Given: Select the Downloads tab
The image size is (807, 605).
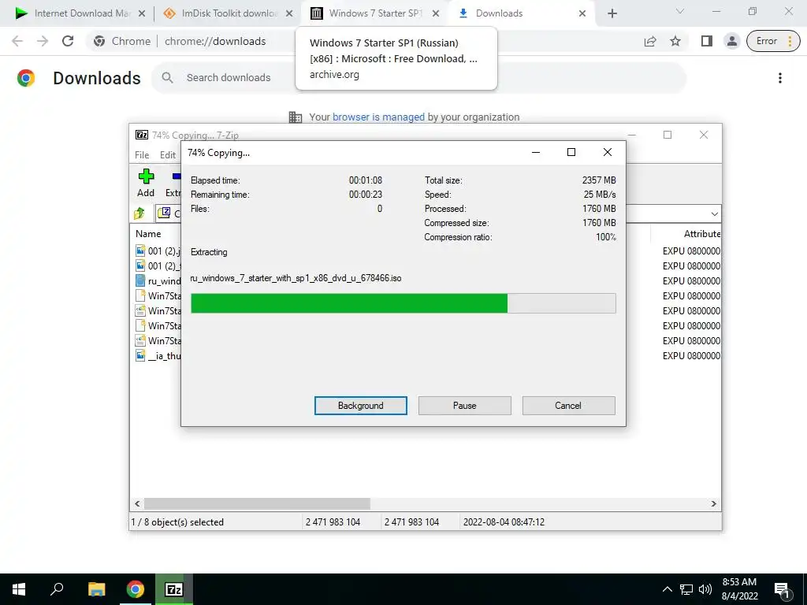Looking at the screenshot, I should [520, 13].
